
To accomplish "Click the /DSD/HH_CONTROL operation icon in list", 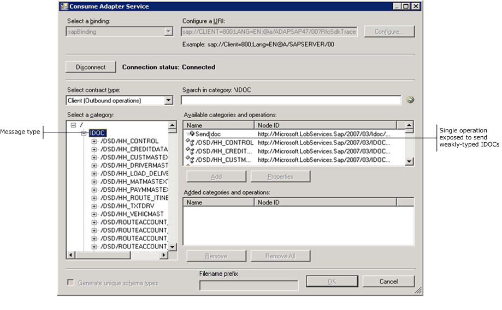I will pos(190,142).
